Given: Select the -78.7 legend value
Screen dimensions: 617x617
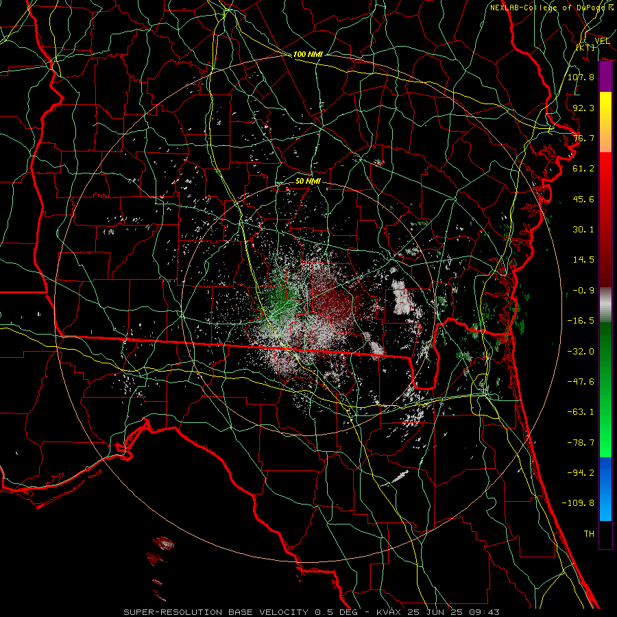Looking at the screenshot, I should 581,443.
